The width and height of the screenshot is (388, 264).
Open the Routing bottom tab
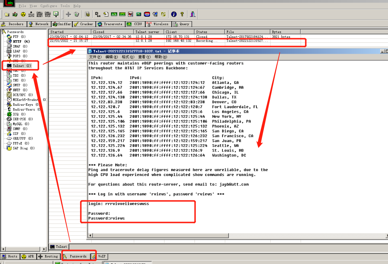pyautogui.click(x=48, y=257)
